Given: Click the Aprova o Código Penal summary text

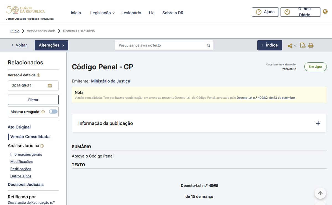Looking at the screenshot, I should 93,156.
